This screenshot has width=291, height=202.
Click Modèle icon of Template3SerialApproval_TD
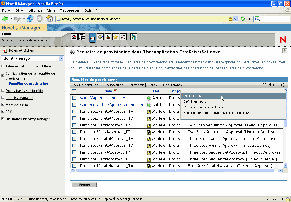(x=149, y=160)
